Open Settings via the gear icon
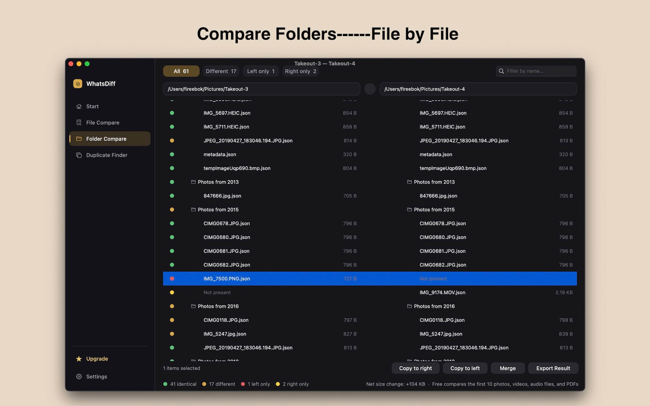The width and height of the screenshot is (650, 406). pos(79,376)
